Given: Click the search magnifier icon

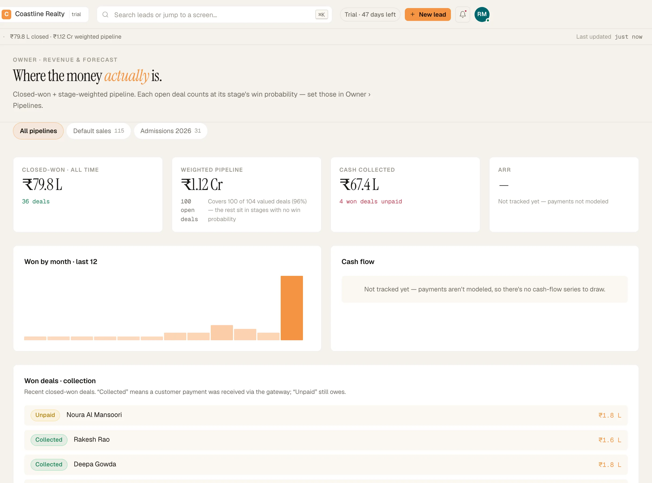Looking at the screenshot, I should (x=105, y=14).
